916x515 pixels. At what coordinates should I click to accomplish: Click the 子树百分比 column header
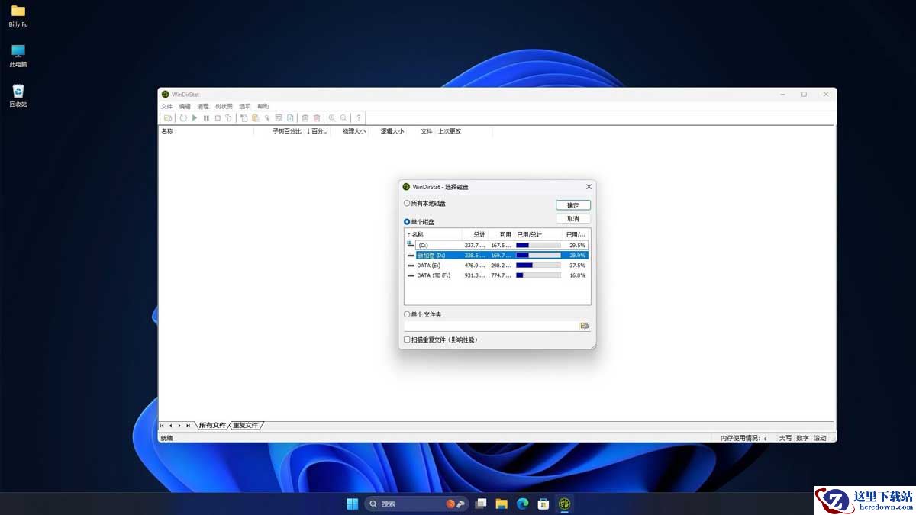coord(287,131)
